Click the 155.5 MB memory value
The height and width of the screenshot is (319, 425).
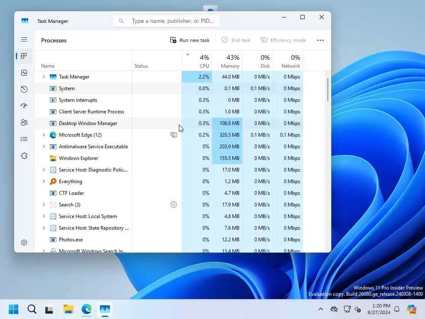[x=229, y=158]
